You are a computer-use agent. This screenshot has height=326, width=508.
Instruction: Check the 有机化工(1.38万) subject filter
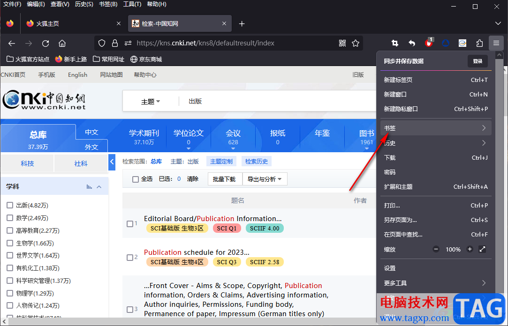click(10, 268)
